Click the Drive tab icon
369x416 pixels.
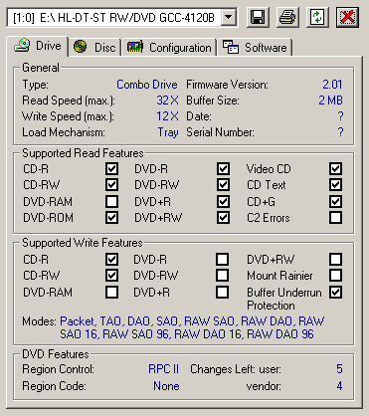22,46
